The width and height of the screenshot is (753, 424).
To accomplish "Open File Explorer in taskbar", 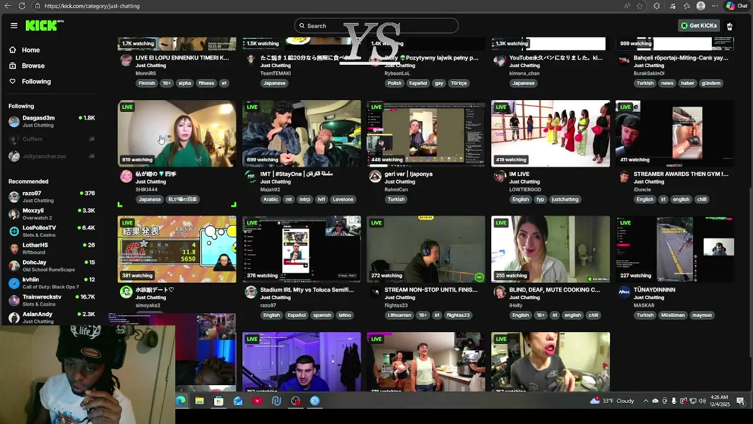I will click(199, 401).
